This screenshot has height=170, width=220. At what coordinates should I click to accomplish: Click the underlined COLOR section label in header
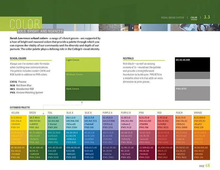pyautogui.click(x=194, y=18)
